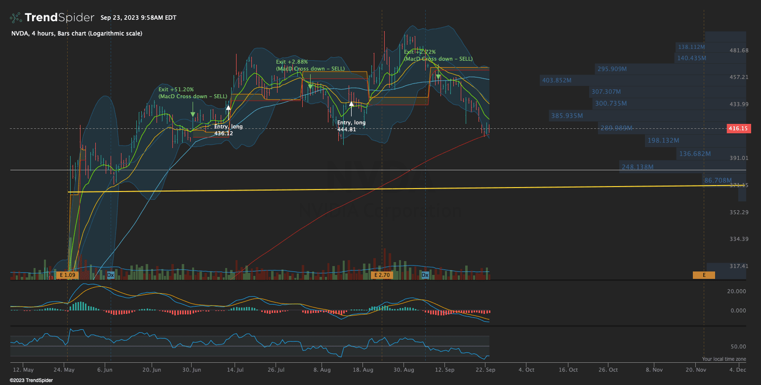The width and height of the screenshot is (761, 385).
Task: Click the green exit arrow under Exit +2.72%
Action: click(438, 77)
